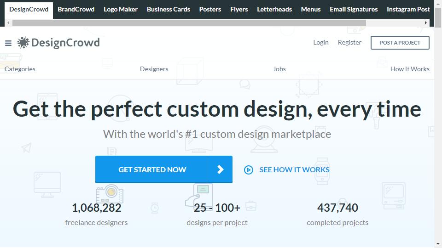The width and height of the screenshot is (442, 248).
Task: Open the Jobs menu
Action: tap(279, 69)
